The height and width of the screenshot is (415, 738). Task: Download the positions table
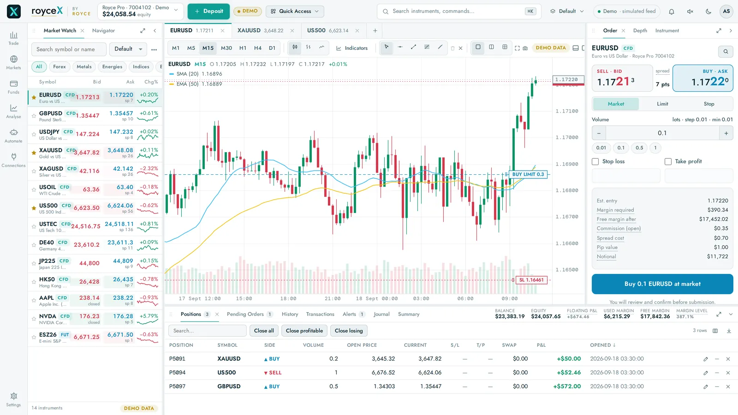(729, 331)
